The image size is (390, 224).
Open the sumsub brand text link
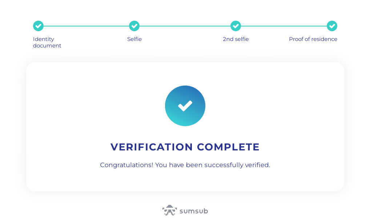tap(194, 211)
